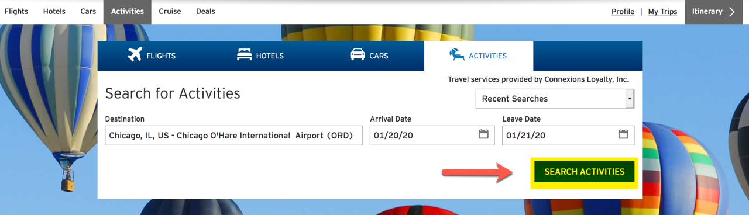749x215 pixels.
Task: Open the Profile link
Action: tap(623, 12)
